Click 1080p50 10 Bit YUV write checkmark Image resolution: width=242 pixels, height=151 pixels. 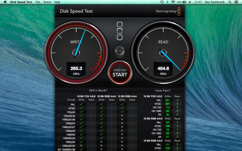tap(81, 142)
